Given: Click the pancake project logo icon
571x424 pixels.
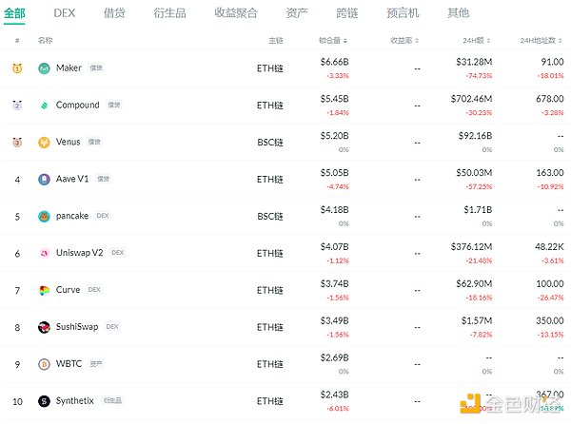Looking at the screenshot, I should (x=45, y=216).
